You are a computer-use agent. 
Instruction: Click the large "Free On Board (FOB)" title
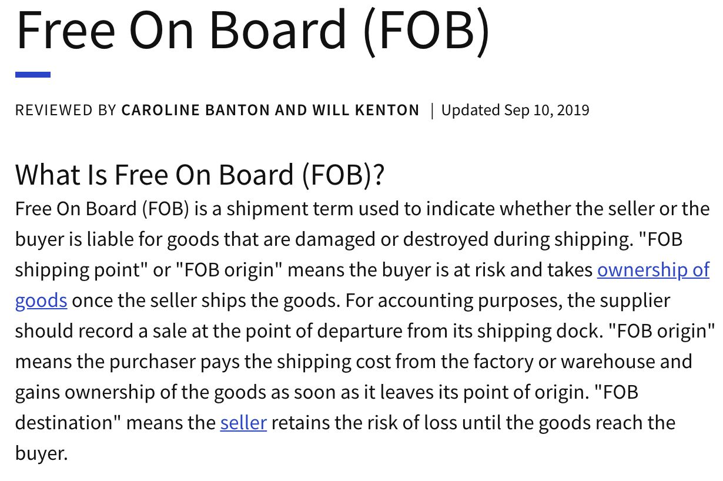252,31
